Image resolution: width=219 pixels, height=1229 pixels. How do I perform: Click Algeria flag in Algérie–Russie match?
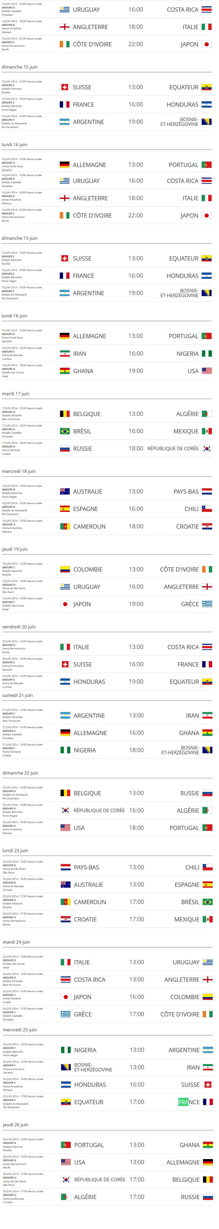pos(66,1196)
